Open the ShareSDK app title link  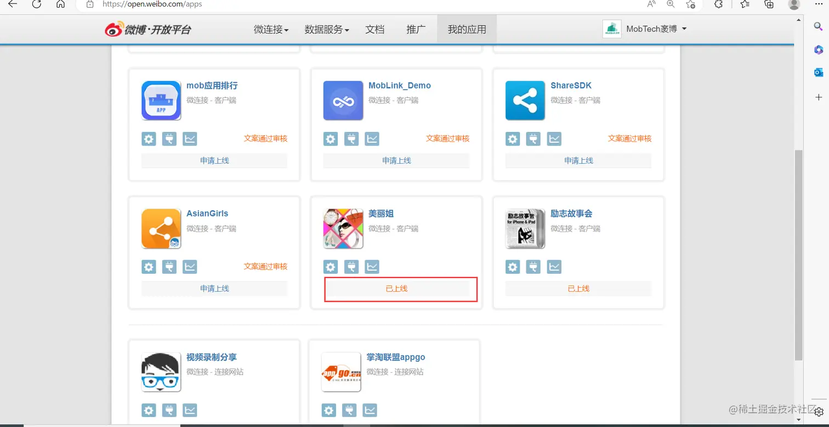pyautogui.click(x=571, y=85)
